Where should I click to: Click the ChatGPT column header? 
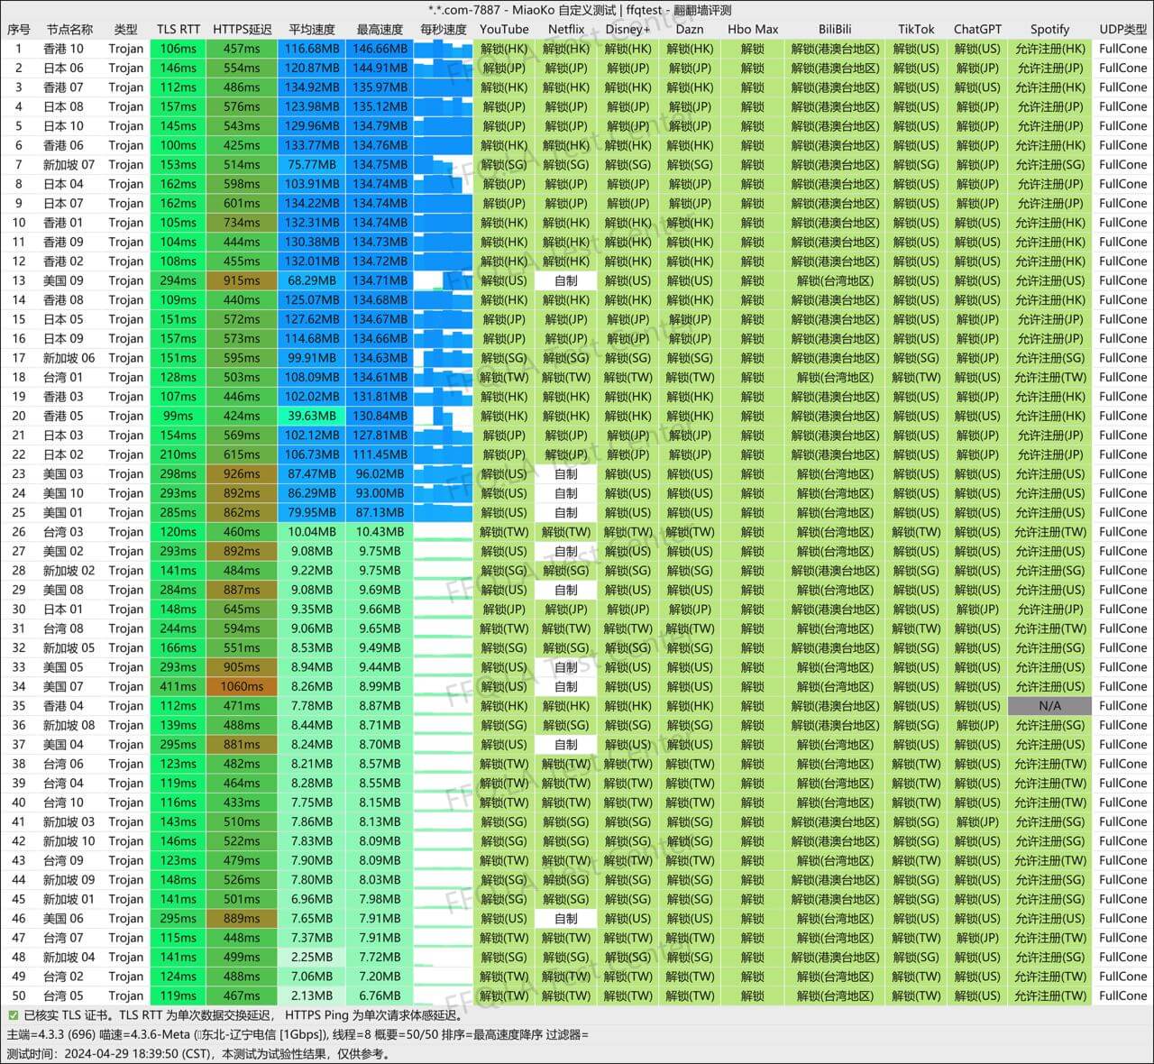(x=977, y=29)
